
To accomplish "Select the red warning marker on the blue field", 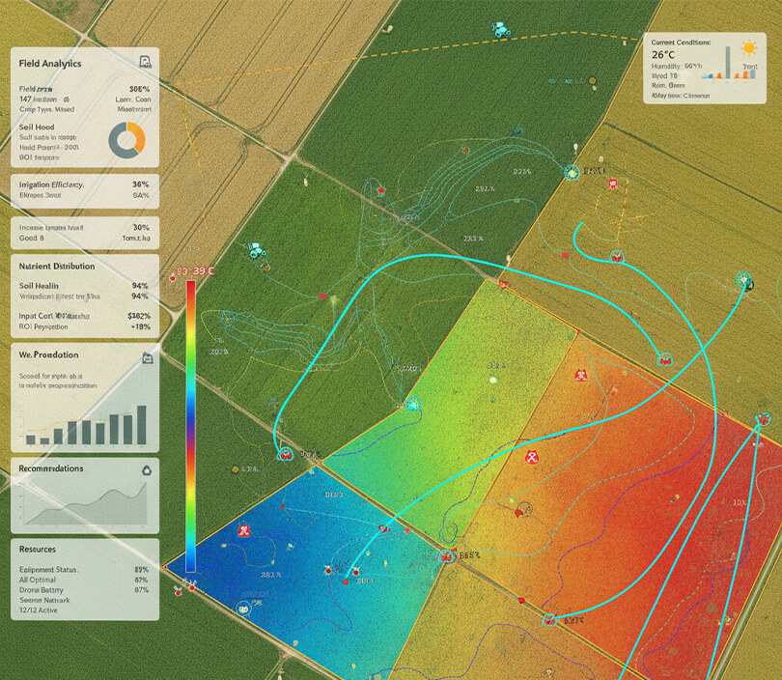I will [x=243, y=529].
